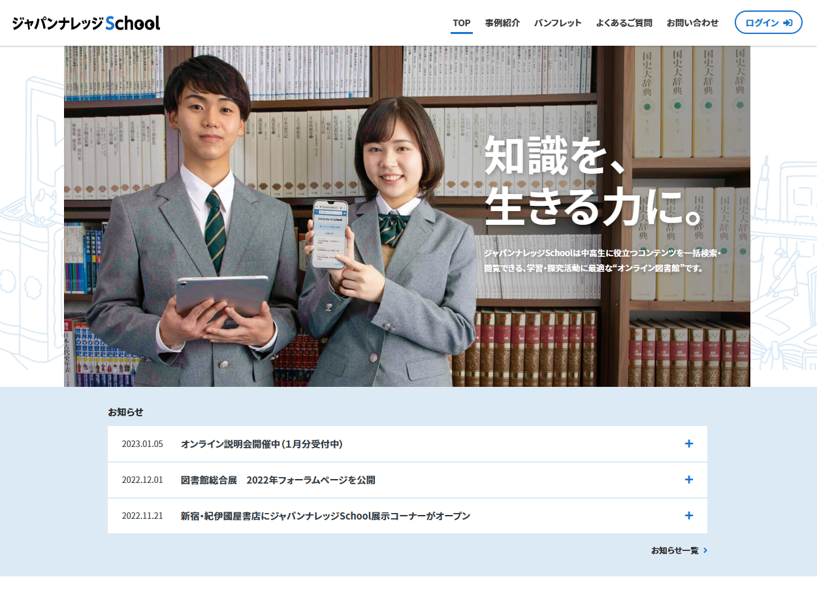The image size is (817, 596).
Task: Open the お問い合わせ menu item
Action: [692, 23]
